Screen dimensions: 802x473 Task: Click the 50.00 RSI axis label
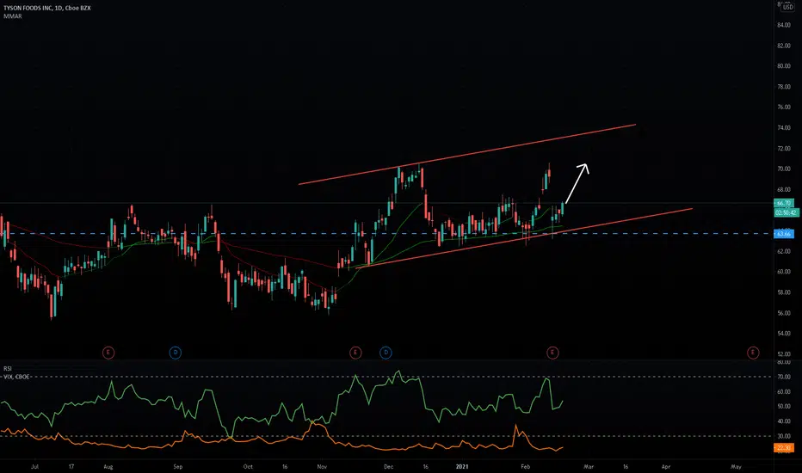[x=784, y=407]
